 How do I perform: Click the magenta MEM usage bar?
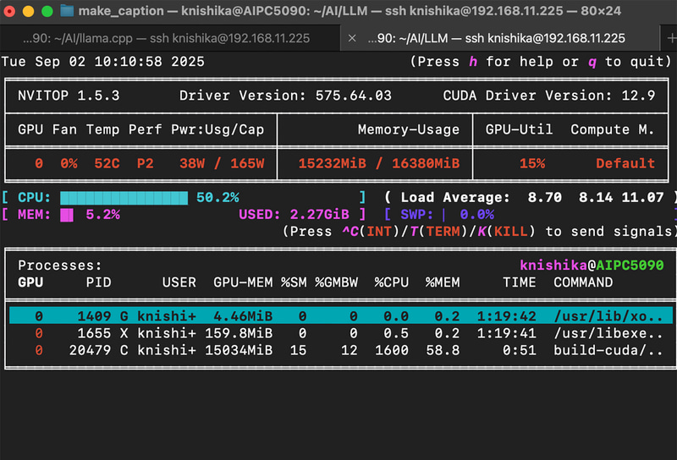coord(67,215)
